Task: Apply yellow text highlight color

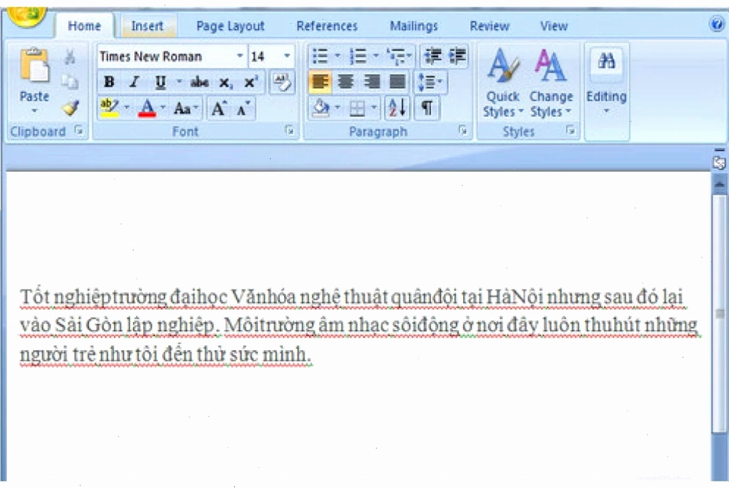Action: pyautogui.click(x=110, y=109)
